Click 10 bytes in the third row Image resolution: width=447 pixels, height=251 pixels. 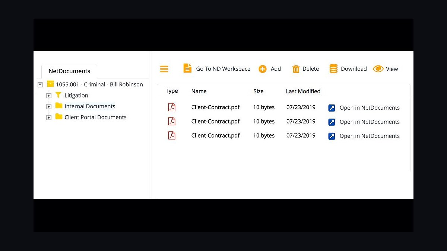(x=264, y=136)
